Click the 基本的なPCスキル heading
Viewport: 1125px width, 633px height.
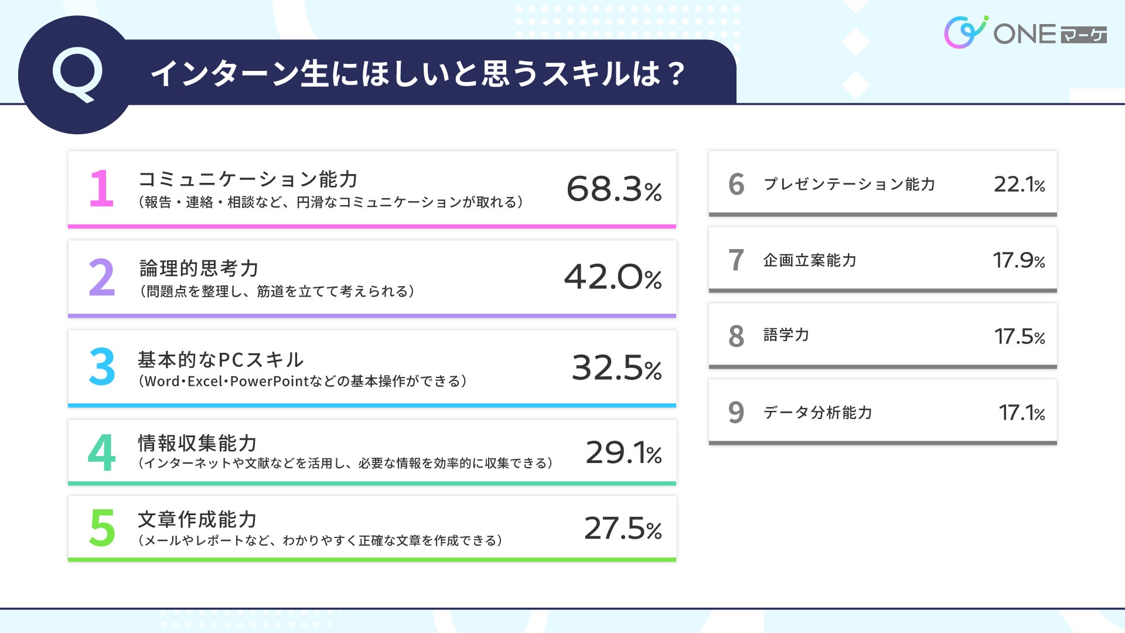pyautogui.click(x=220, y=359)
